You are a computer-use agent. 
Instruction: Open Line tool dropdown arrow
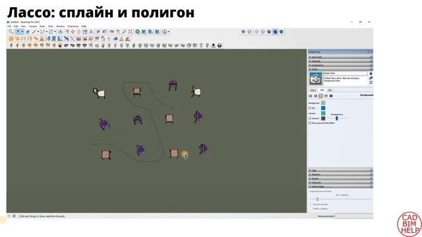[38, 32]
